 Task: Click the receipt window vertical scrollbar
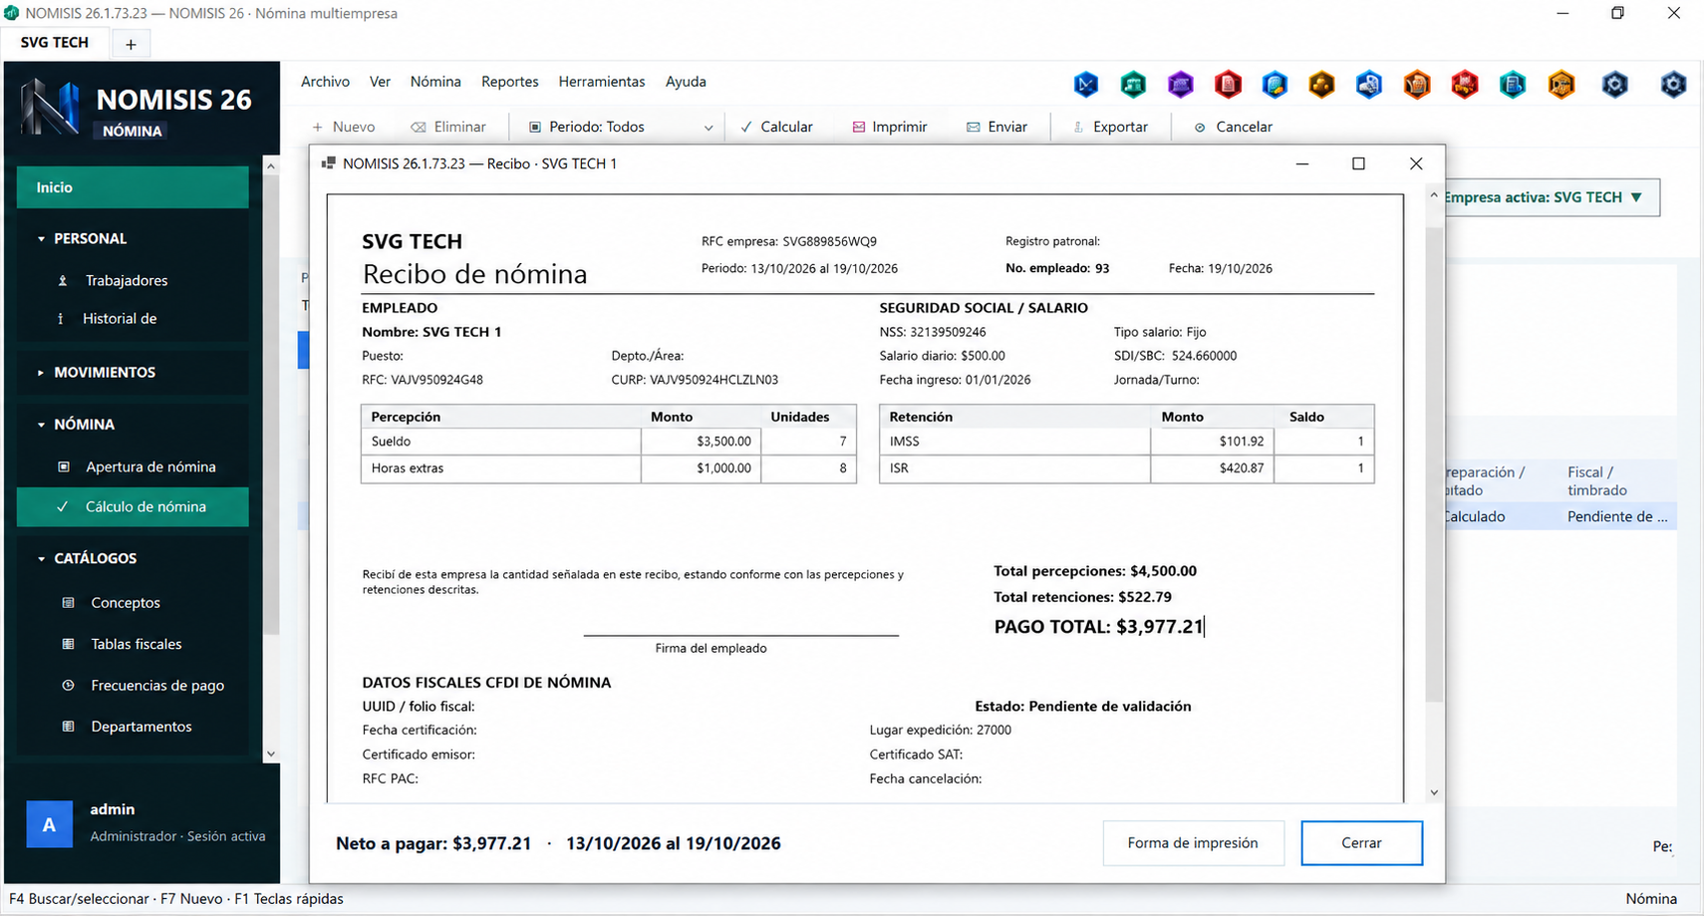click(x=1434, y=463)
